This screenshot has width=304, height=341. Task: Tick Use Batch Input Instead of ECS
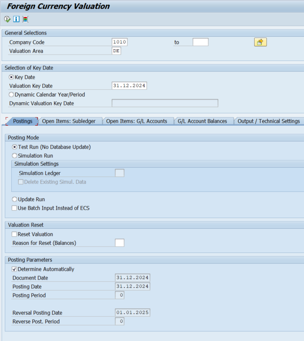[15, 208]
